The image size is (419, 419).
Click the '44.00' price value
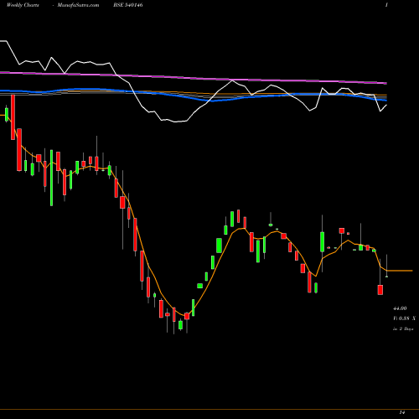click(x=400, y=308)
